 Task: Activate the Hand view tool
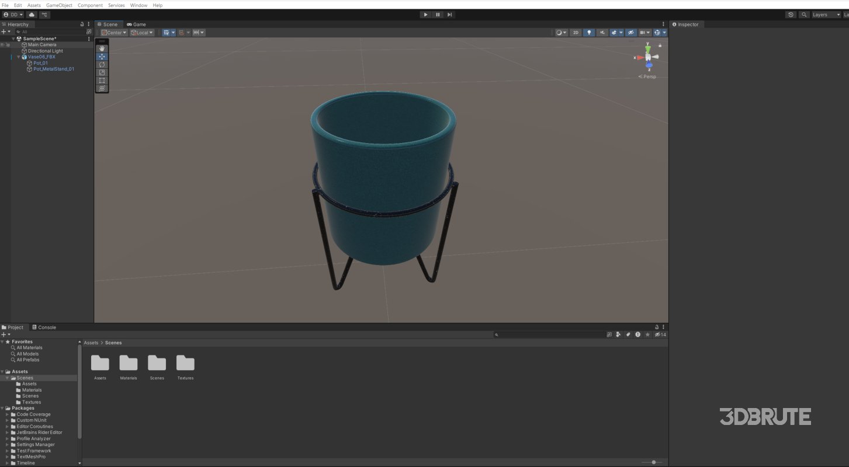[102, 48]
